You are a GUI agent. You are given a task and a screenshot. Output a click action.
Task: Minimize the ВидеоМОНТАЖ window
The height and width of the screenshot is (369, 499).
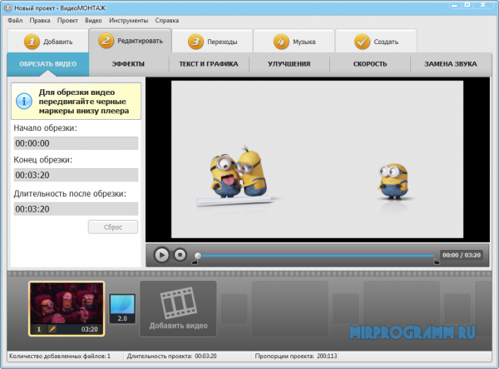tap(454, 5)
